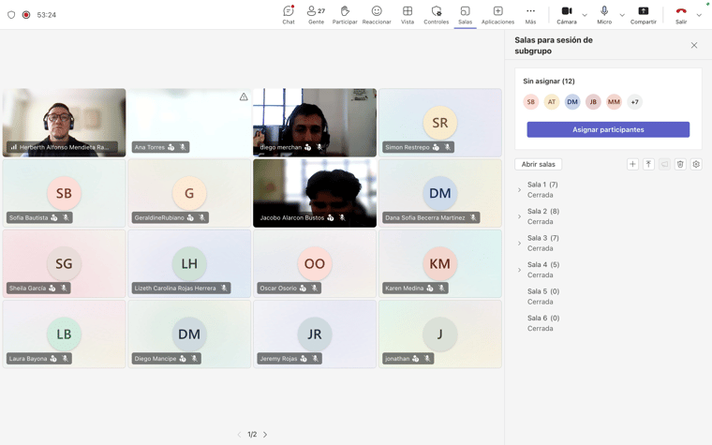Select the Sala 6 (0) row
The width and height of the screenshot is (712, 445).
click(x=608, y=323)
